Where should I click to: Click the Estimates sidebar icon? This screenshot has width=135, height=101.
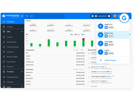4,52
